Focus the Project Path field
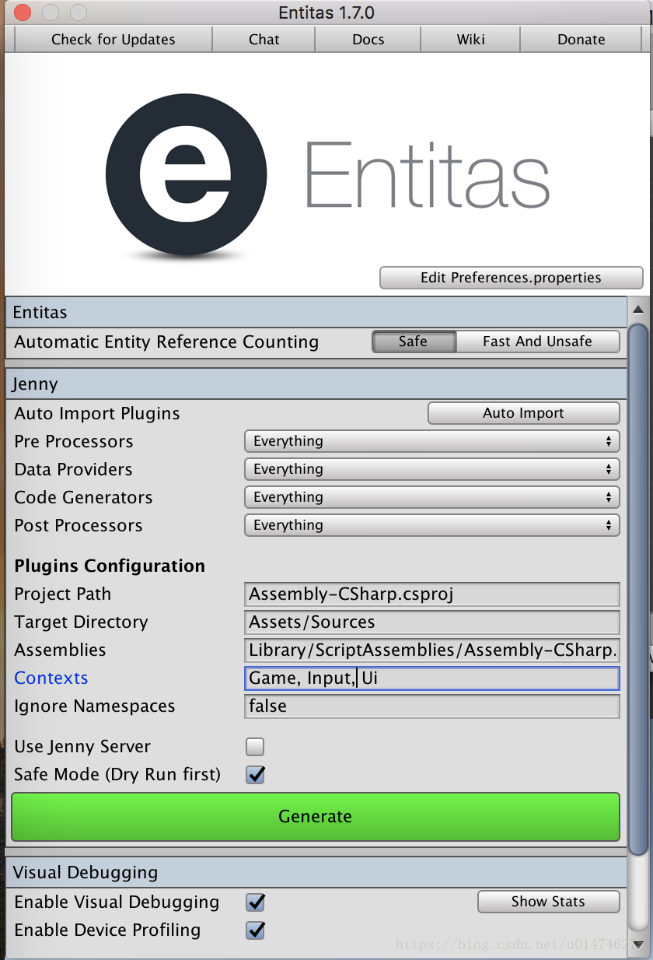 click(x=431, y=594)
